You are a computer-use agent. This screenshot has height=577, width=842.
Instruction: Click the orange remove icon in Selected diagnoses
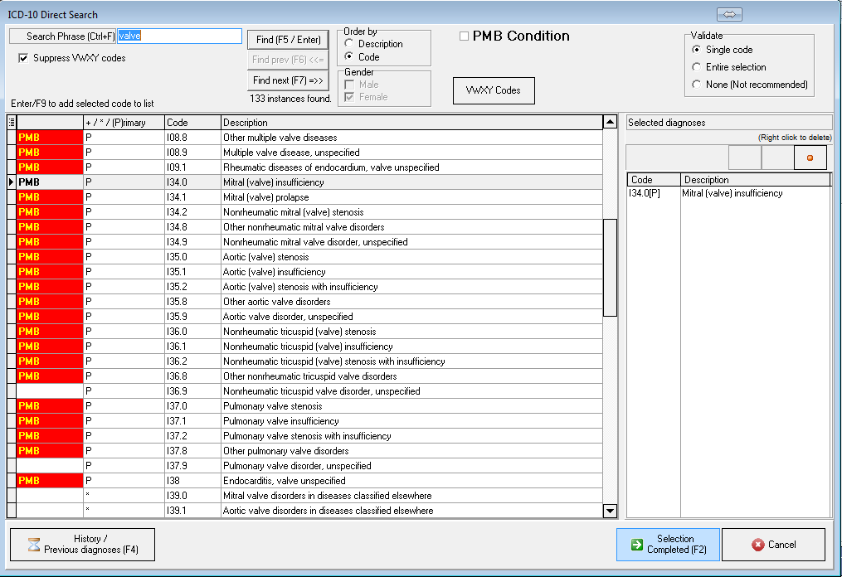(810, 158)
